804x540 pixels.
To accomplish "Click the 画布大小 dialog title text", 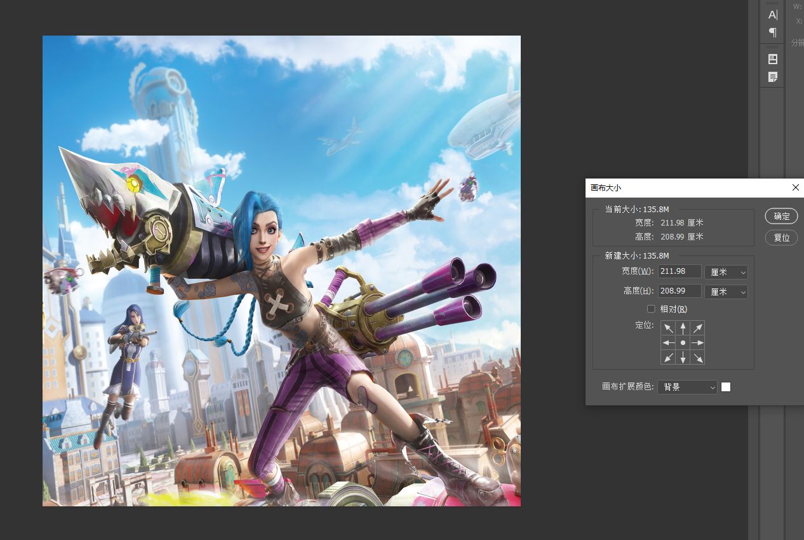I will click(x=606, y=187).
